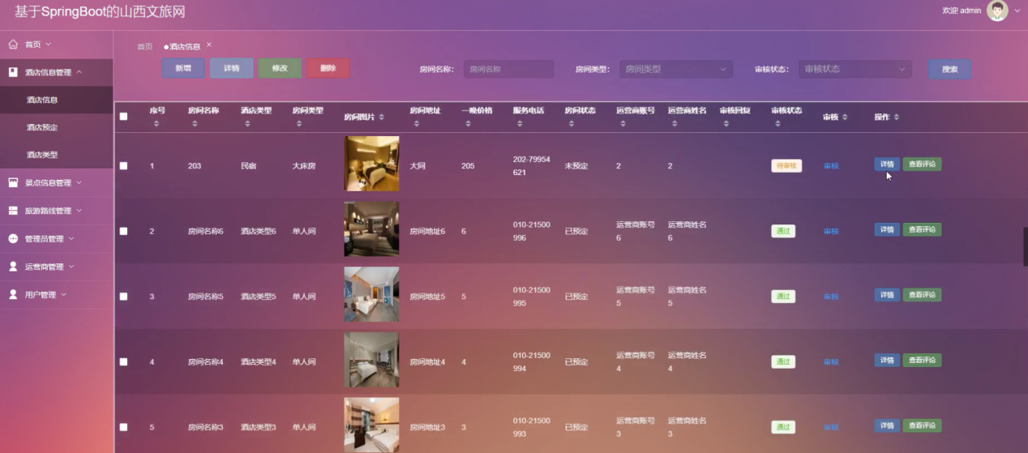The height and width of the screenshot is (453, 1028).
Task: Click sort arrows beside 操作 header
Action: 896,117
